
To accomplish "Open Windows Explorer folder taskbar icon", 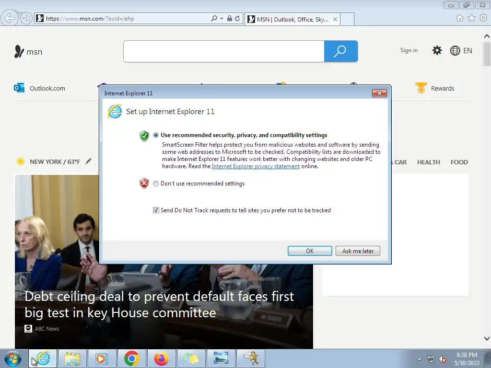I will [72, 358].
